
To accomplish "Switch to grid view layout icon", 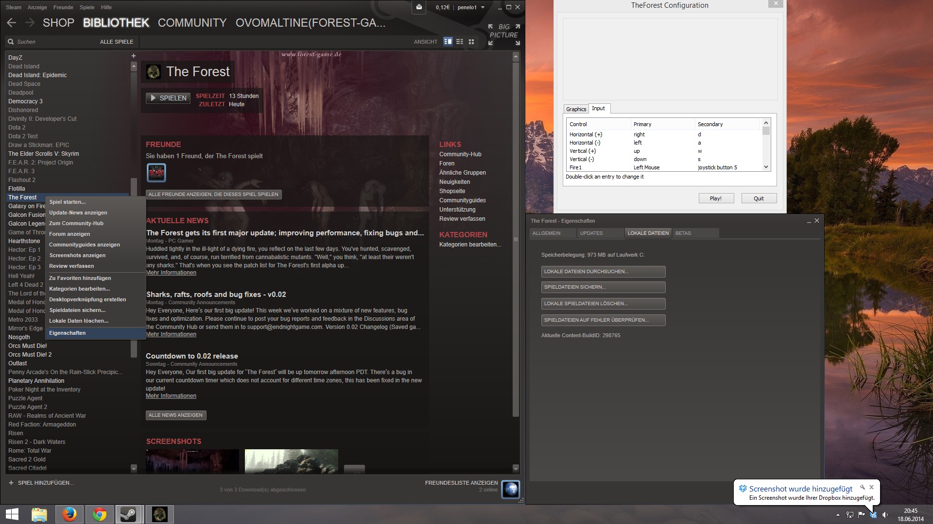I will (x=471, y=42).
